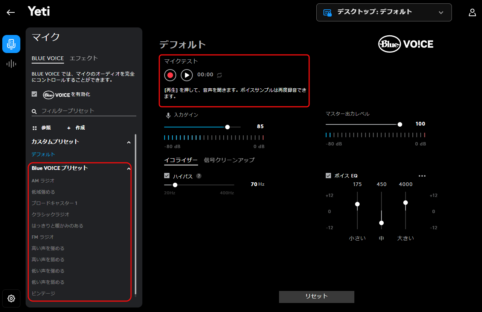482x312 pixels.
Task: Open the audio waveform sidebar icon
Action: (x=11, y=64)
